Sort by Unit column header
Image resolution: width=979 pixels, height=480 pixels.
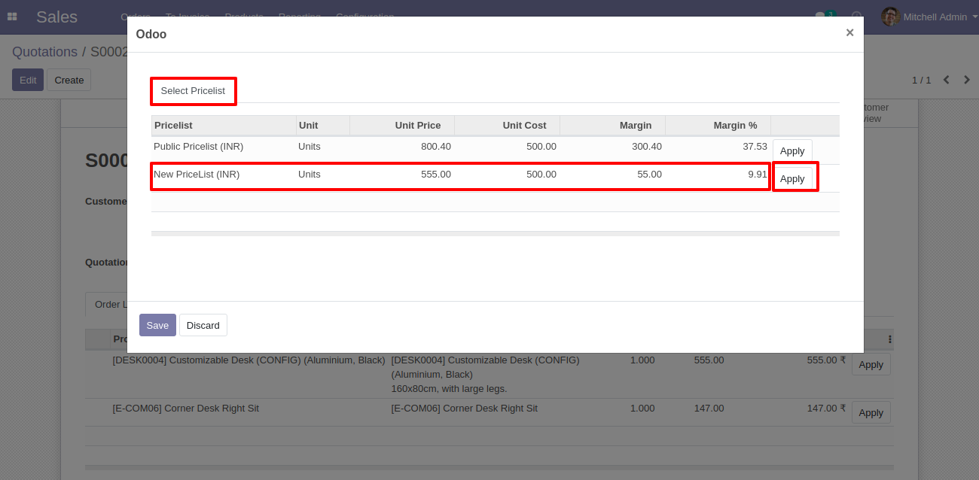(323, 126)
